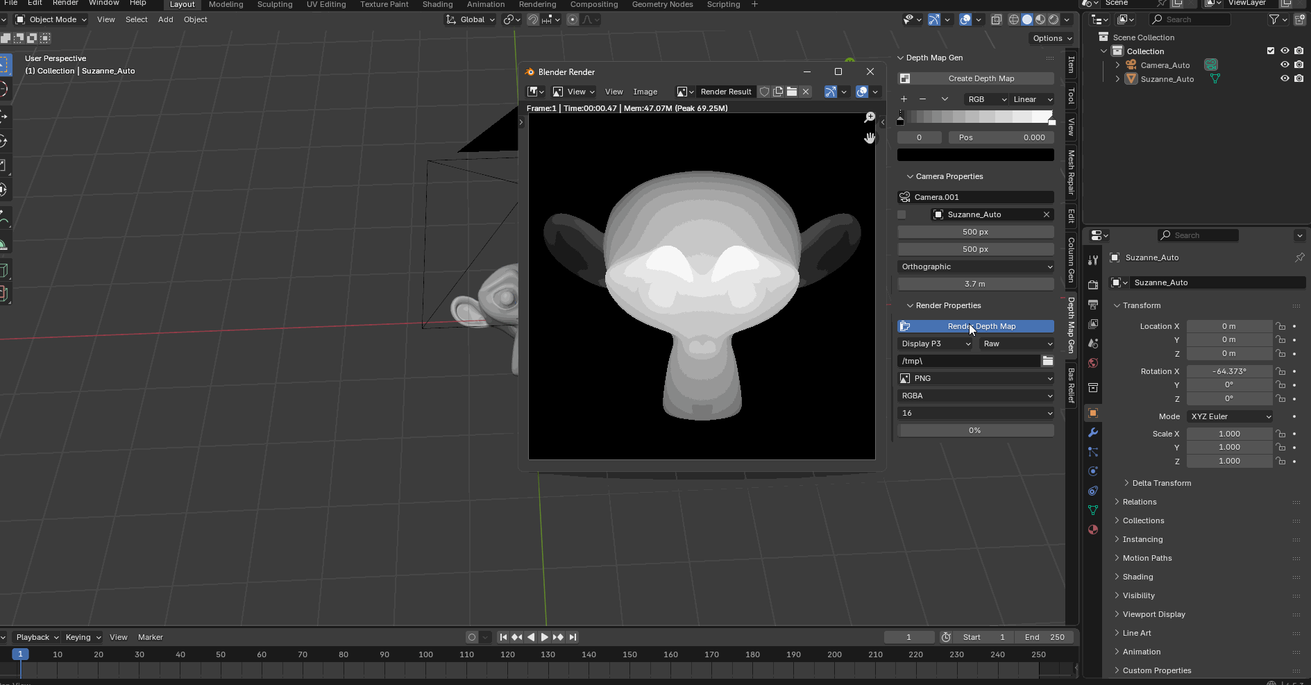Toggle fake user shield for Render Result
The image size is (1311, 685).
764,92
